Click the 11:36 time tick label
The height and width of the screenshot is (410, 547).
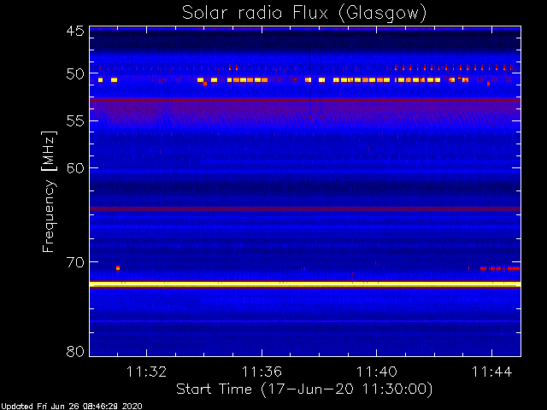click(x=262, y=372)
